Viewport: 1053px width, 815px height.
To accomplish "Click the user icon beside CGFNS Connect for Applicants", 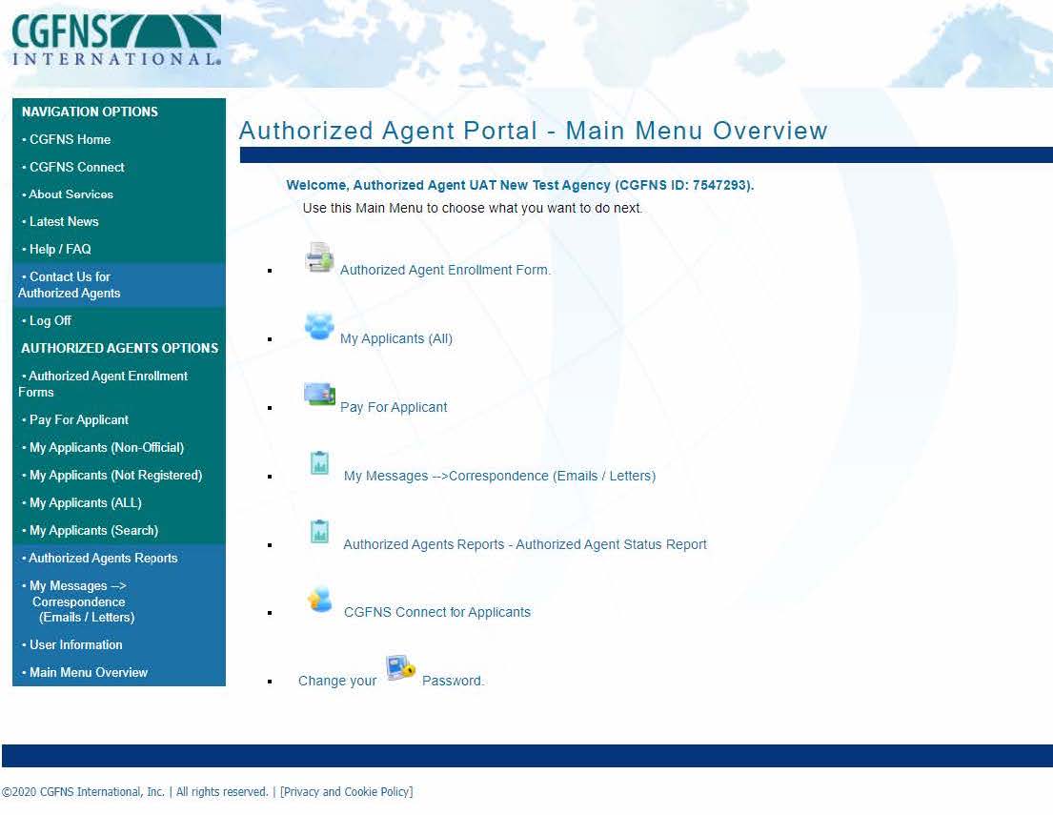I will click(319, 600).
